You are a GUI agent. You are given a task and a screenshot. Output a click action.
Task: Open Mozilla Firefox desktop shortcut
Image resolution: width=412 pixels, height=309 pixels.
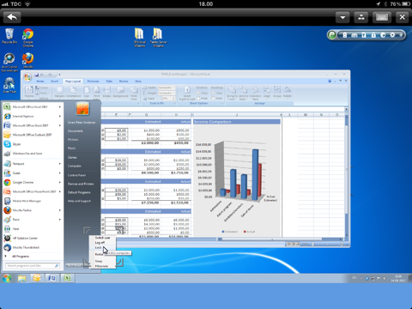[x=28, y=60]
